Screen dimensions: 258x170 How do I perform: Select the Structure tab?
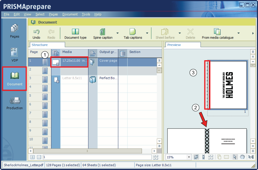click(47, 45)
